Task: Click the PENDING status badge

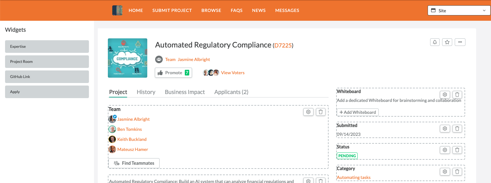Action: pyautogui.click(x=347, y=156)
